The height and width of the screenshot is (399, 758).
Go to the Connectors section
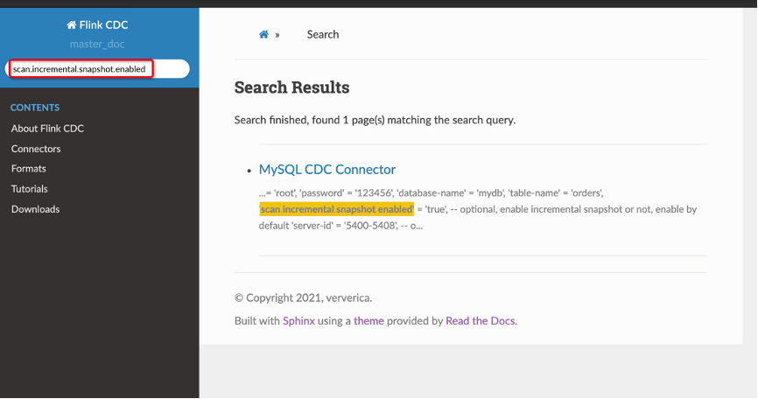click(36, 149)
